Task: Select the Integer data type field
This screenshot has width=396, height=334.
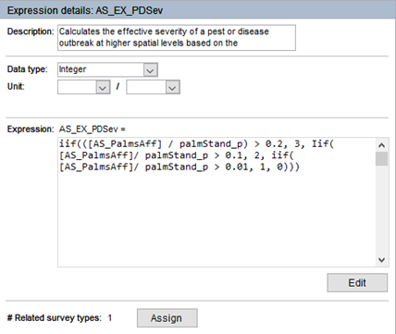Action: [107, 69]
